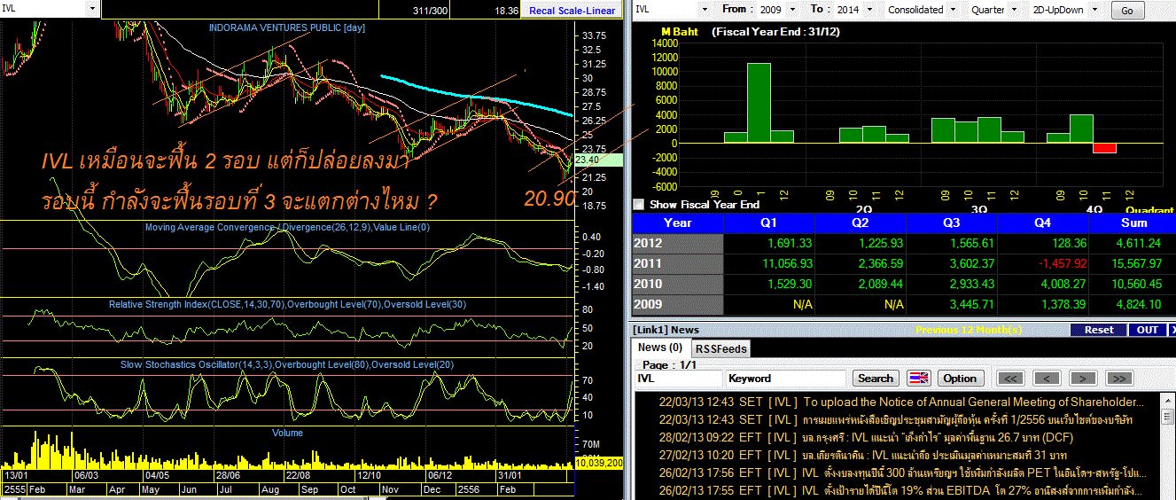Click the Search button
This screenshot has width=1176, height=500.
coord(876,378)
